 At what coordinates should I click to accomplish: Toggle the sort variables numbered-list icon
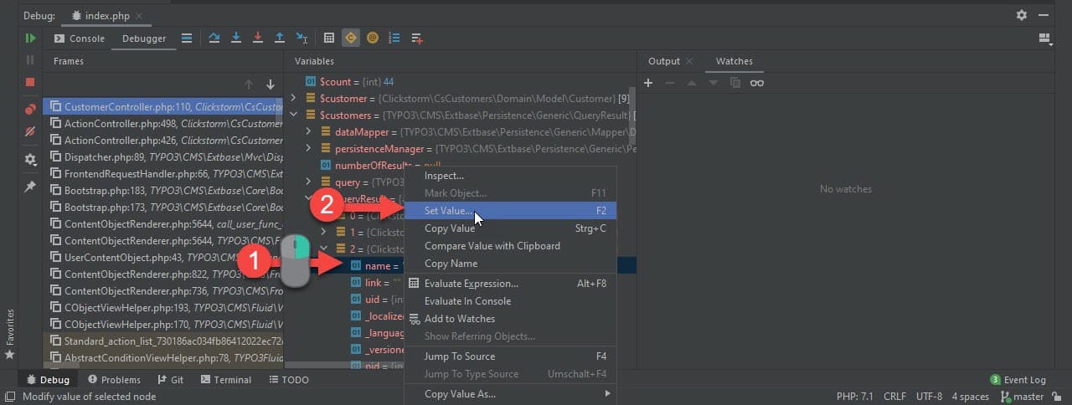click(394, 38)
